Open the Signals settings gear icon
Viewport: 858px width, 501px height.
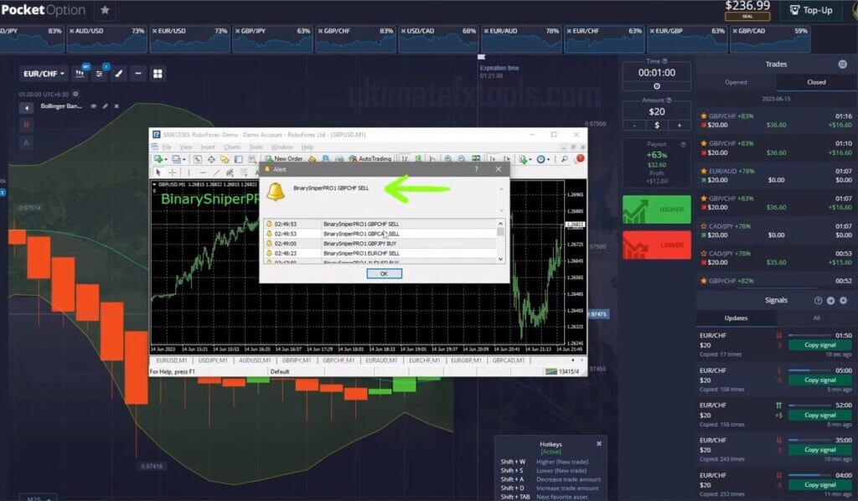[x=844, y=302]
